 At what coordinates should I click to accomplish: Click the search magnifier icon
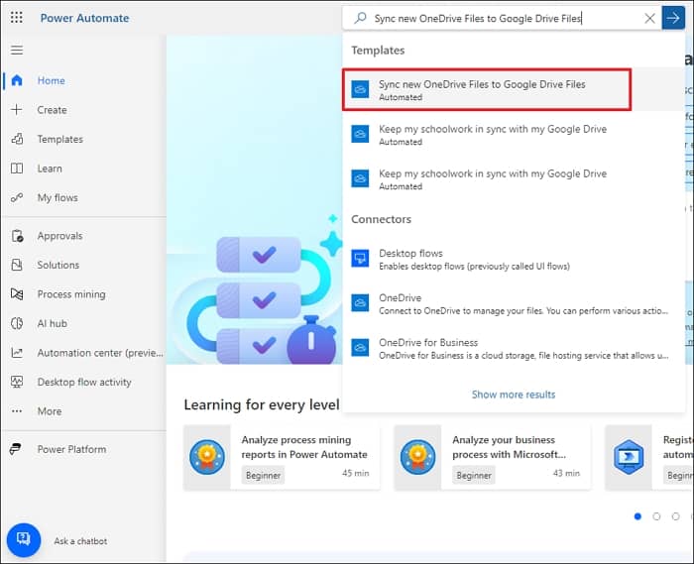pos(360,18)
